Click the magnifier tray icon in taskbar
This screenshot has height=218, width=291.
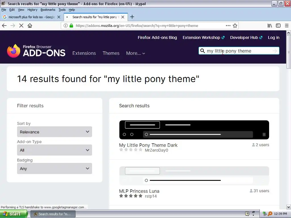[270, 214]
